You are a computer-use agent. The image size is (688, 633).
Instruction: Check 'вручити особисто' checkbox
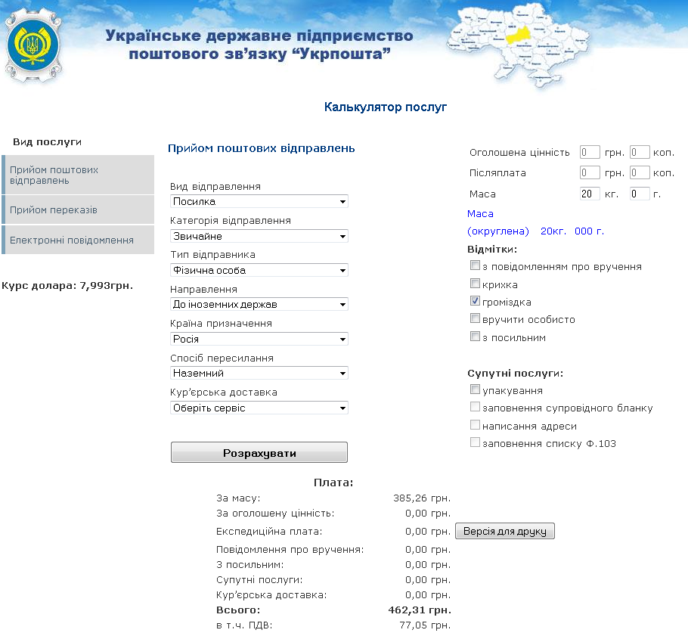point(475,318)
